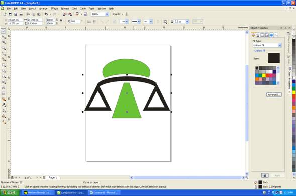Open the Bitmaps menu

click(65, 9)
